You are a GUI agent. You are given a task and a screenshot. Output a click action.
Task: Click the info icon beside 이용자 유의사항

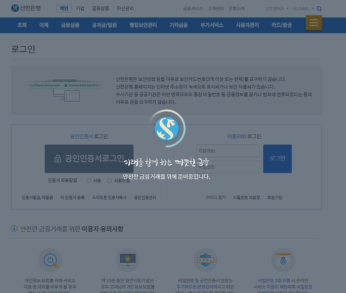14,228
